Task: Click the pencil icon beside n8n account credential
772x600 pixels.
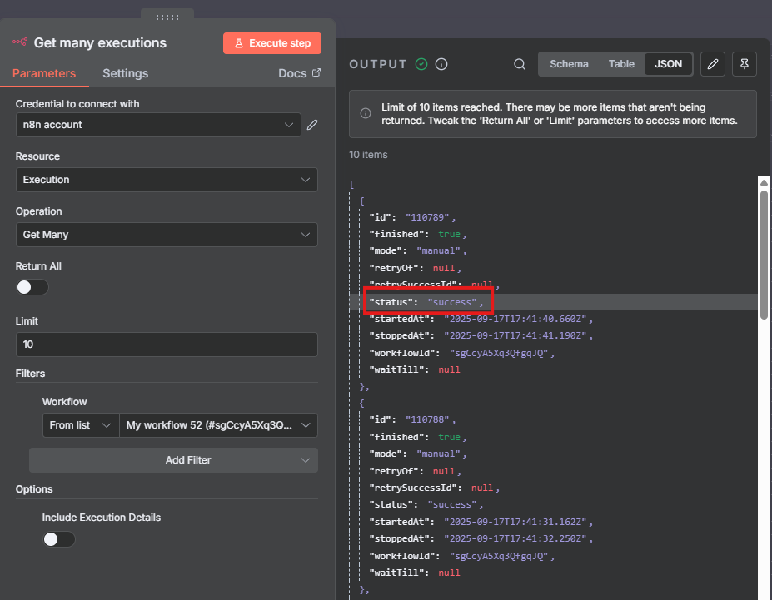Action: [312, 125]
